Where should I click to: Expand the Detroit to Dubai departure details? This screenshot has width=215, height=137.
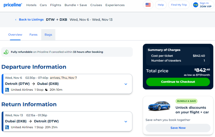click(126, 84)
